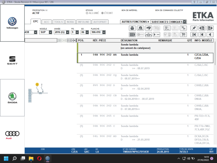Open the shopping cart icon

pyautogui.click(x=183, y=35)
